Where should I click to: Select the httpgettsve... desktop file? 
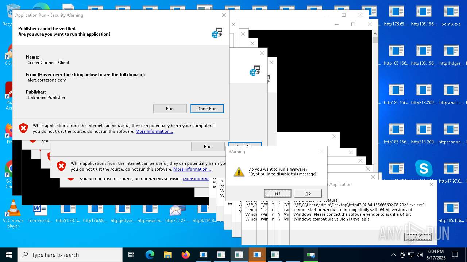[123, 213]
